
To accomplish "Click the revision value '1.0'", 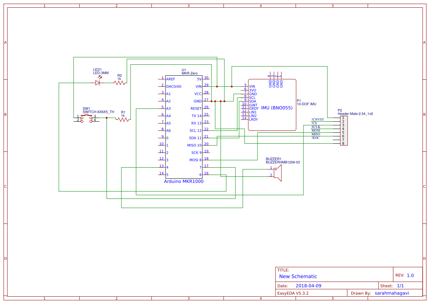I will [410, 276].
